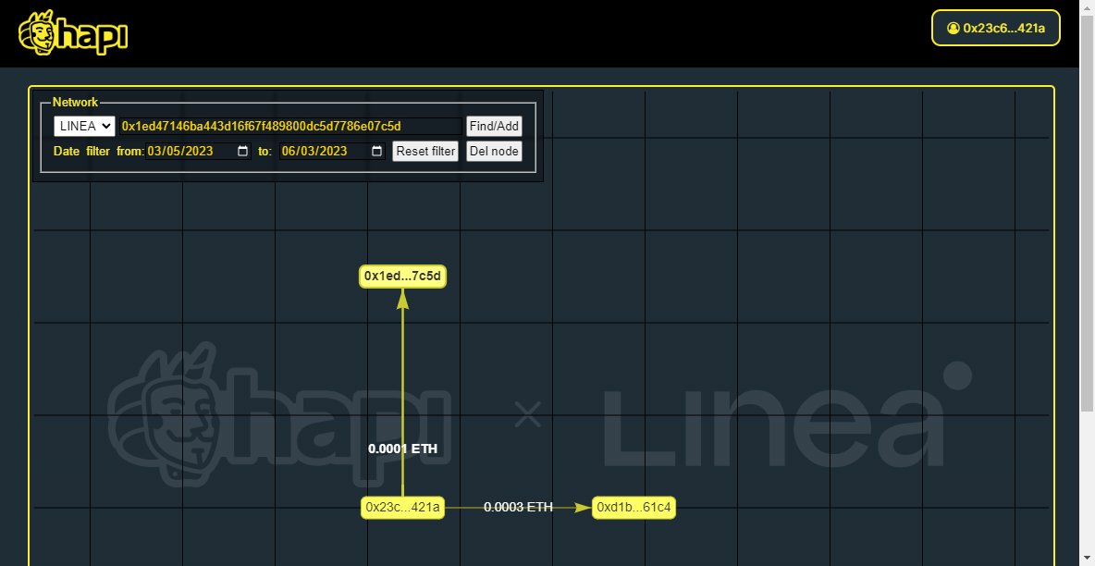1095x566 pixels.
Task: Open calendar picker for the to date
Action: 377,151
